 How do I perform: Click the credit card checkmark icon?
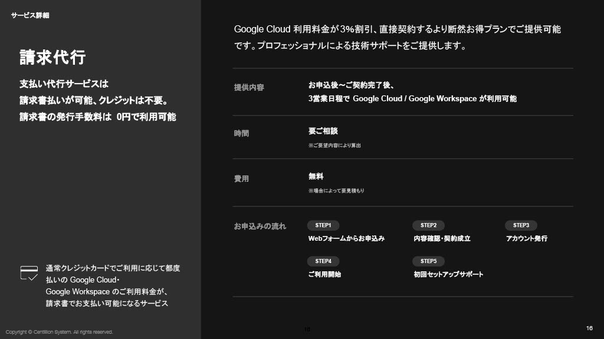29,272
